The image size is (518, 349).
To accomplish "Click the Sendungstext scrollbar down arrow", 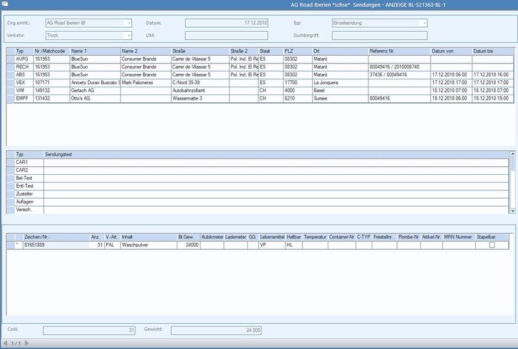I will coord(513,211).
